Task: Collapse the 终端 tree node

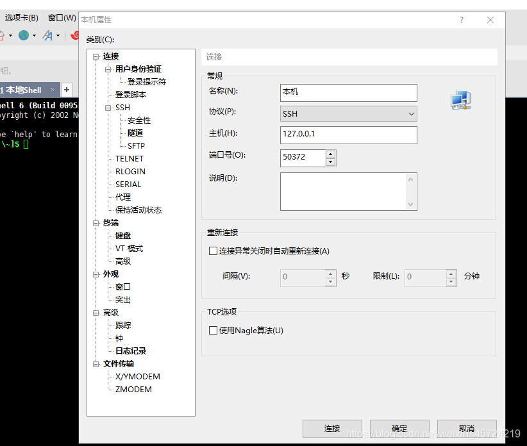Action: point(96,223)
